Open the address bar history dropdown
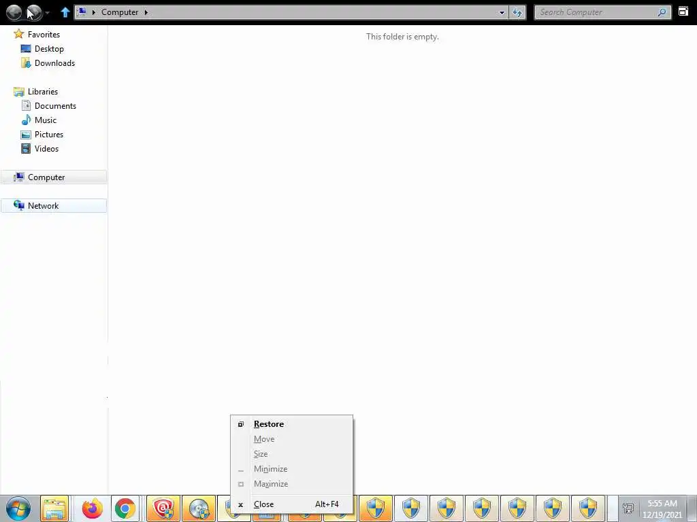This screenshot has height=522, width=697. coord(502,12)
